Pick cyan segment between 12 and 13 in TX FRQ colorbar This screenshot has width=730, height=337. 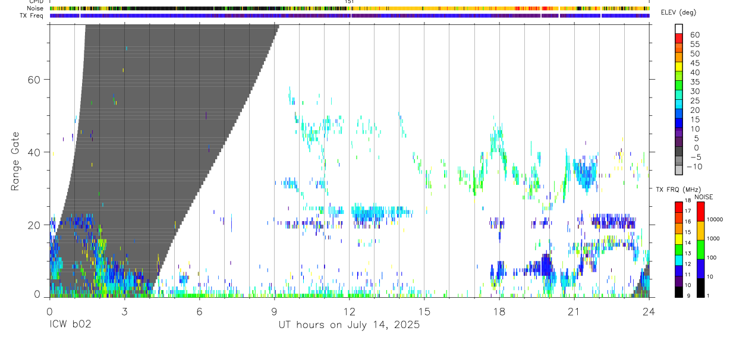[679, 260]
